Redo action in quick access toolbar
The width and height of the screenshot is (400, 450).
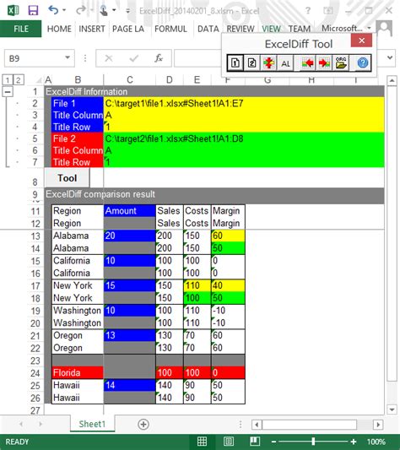click(81, 10)
